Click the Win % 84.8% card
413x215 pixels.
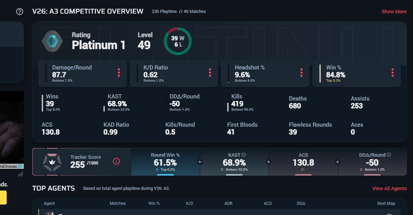click(x=357, y=74)
